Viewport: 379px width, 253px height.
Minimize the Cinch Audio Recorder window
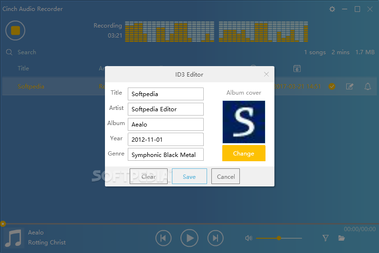[x=345, y=9]
